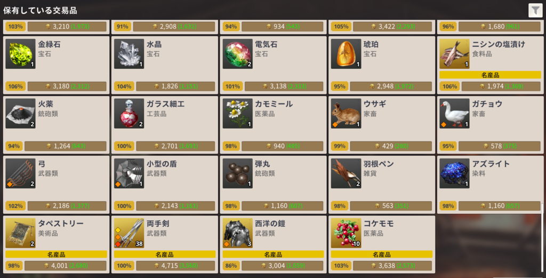
Task: Select the 西洋の鎧 armor item card
Action: click(x=274, y=244)
